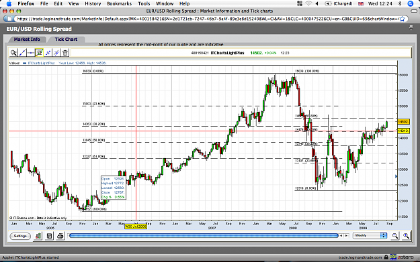The width and height of the screenshot is (420, 262).
Task: Click the ITChartsLightPlus series legend label
Action: (x=41, y=63)
